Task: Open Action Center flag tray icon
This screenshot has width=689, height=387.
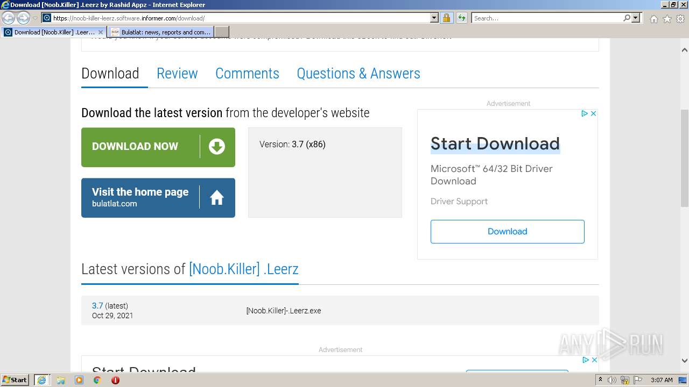Action: [x=638, y=380]
